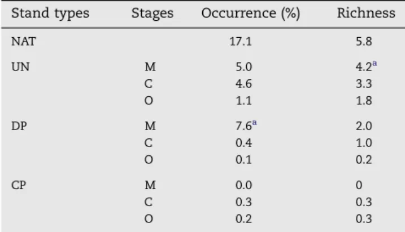Open footnote link 'a' beside 7.6
Screen dimensions: 405x232
coord(254,122)
